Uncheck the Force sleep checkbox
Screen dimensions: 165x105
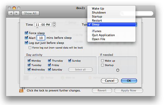coord(26,33)
